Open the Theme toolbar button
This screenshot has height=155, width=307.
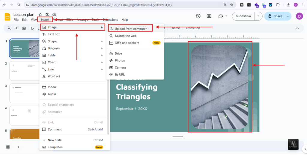click(x=175, y=28)
